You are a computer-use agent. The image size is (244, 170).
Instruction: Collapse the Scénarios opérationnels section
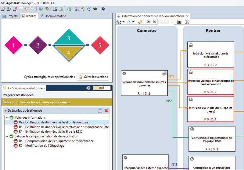(5, 111)
